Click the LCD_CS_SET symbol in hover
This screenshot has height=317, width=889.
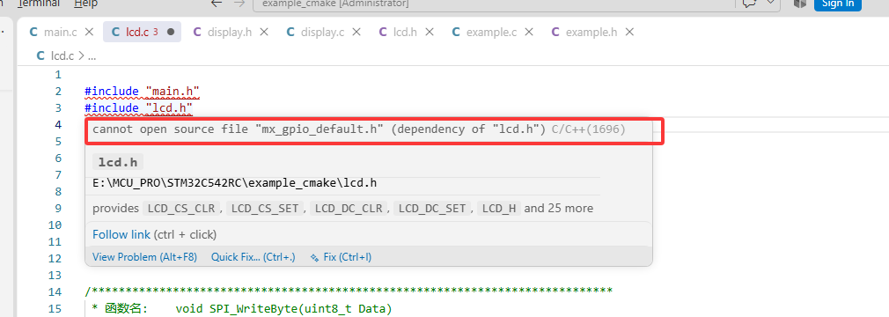pyautogui.click(x=265, y=208)
